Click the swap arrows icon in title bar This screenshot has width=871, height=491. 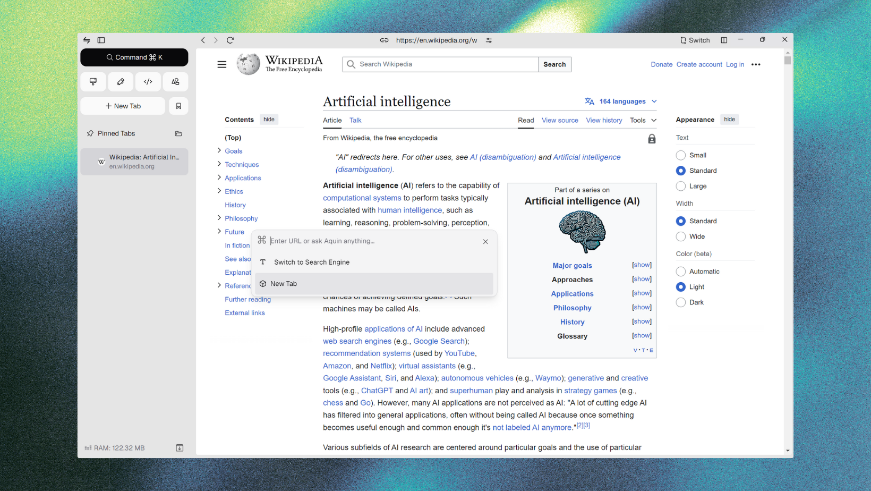pos(87,40)
